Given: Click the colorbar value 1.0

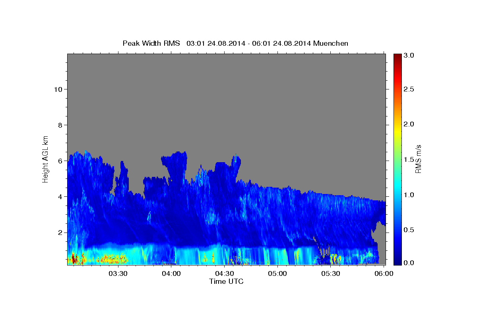Looking at the screenshot, I should 408,195.
